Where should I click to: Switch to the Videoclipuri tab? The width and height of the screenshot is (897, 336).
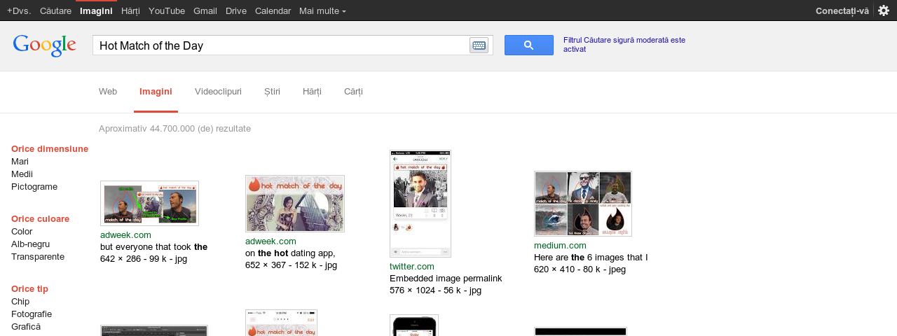218,92
